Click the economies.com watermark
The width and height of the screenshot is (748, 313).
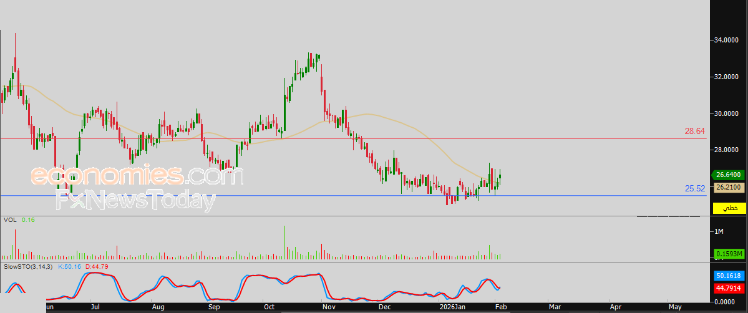(x=137, y=176)
